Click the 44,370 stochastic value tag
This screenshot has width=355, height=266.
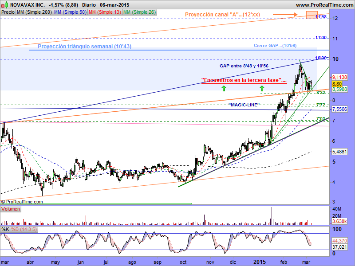(339, 241)
